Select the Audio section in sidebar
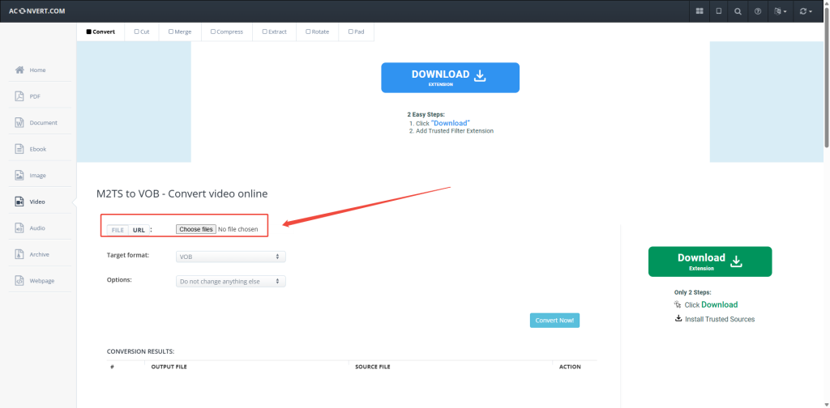Viewport: 830px width, 408px height. pyautogui.click(x=37, y=228)
